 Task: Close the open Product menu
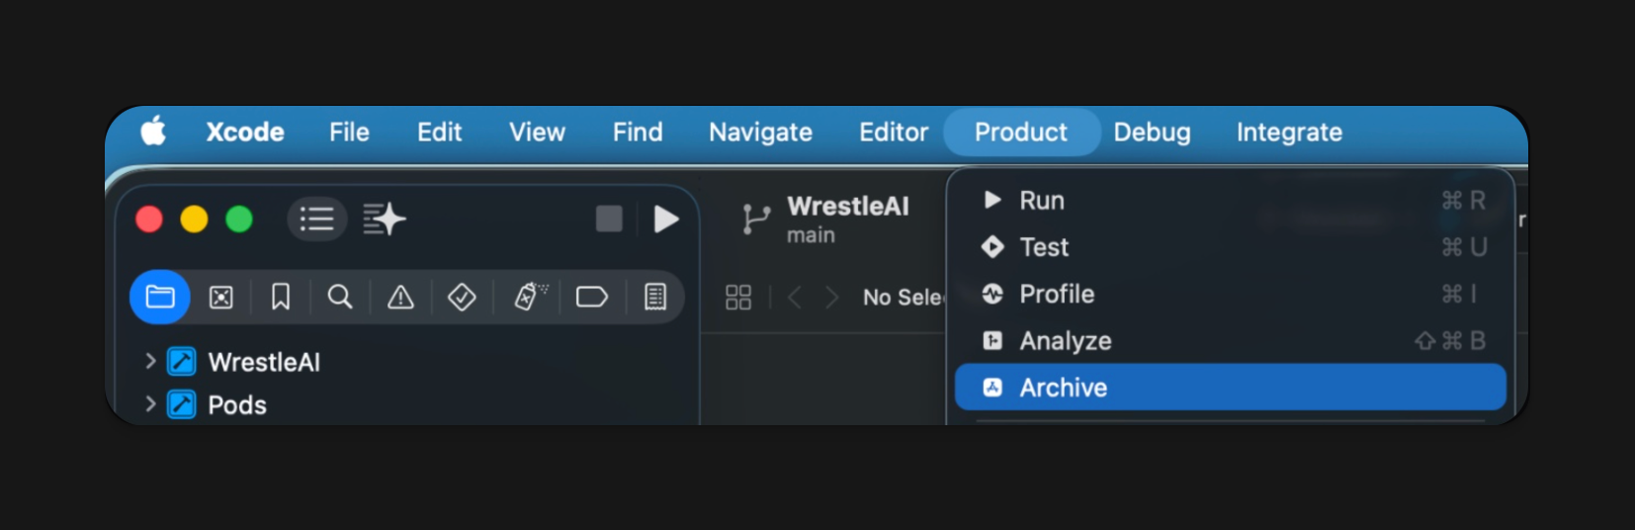point(1021,132)
